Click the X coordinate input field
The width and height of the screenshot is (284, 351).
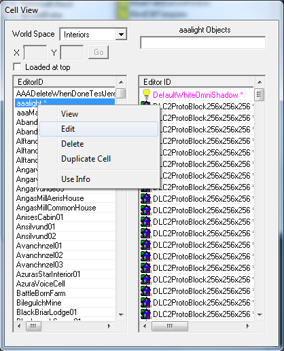pos(35,52)
